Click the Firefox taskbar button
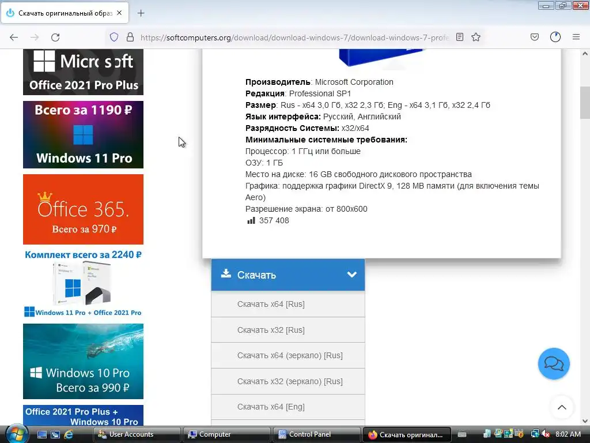Viewport: 590px width, 443px height. click(407, 434)
